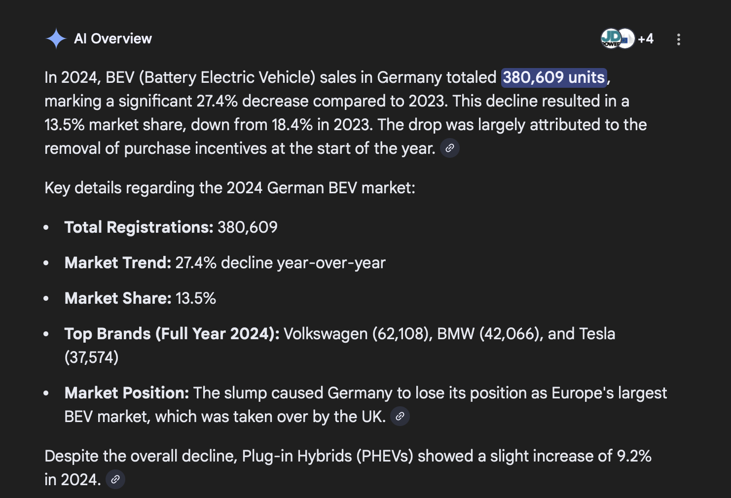Open the source link chip after the PHEV sentence
Screen dimensions: 731x498
116,479
